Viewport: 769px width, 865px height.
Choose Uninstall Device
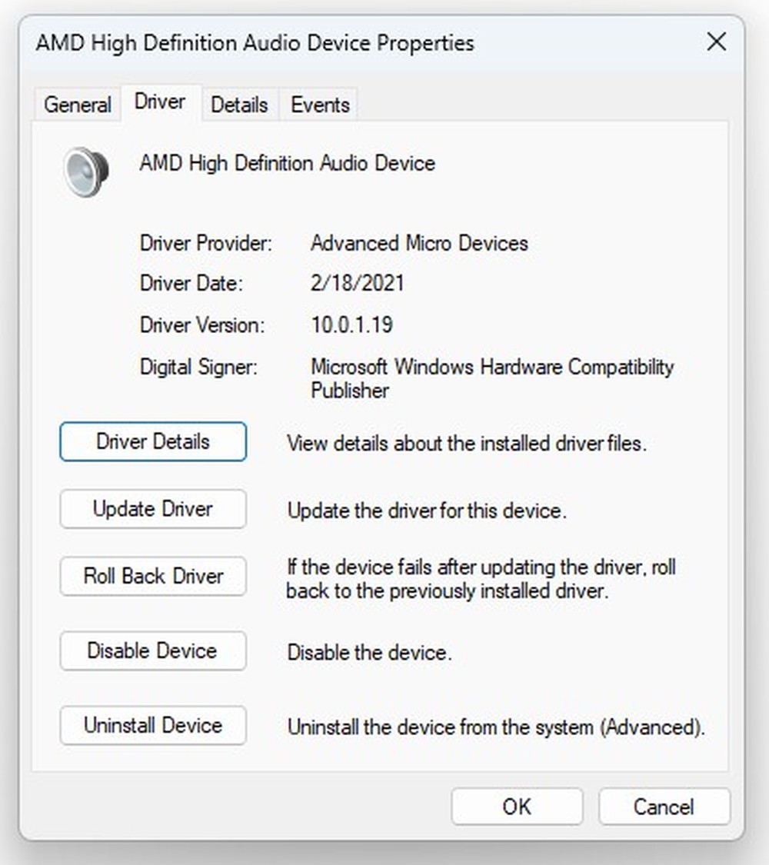point(153,725)
